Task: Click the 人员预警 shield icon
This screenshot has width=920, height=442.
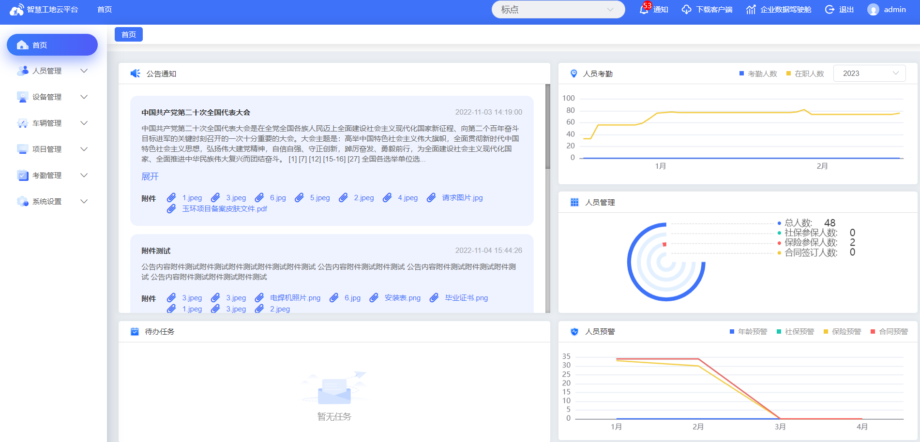Action: click(574, 331)
